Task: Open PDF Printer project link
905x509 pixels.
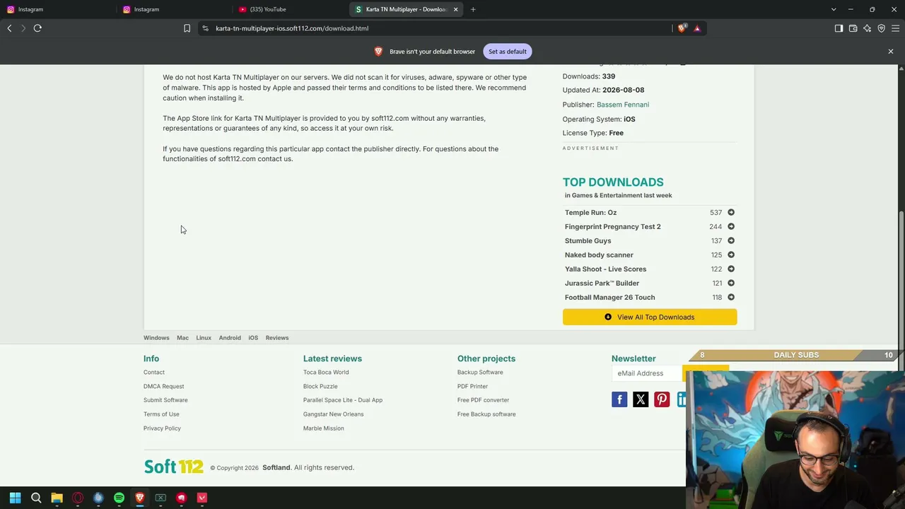Action: pos(472,387)
